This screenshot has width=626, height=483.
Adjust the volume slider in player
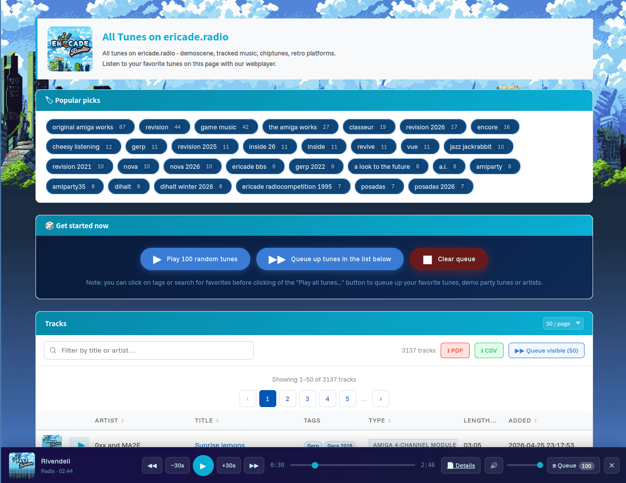click(x=525, y=465)
